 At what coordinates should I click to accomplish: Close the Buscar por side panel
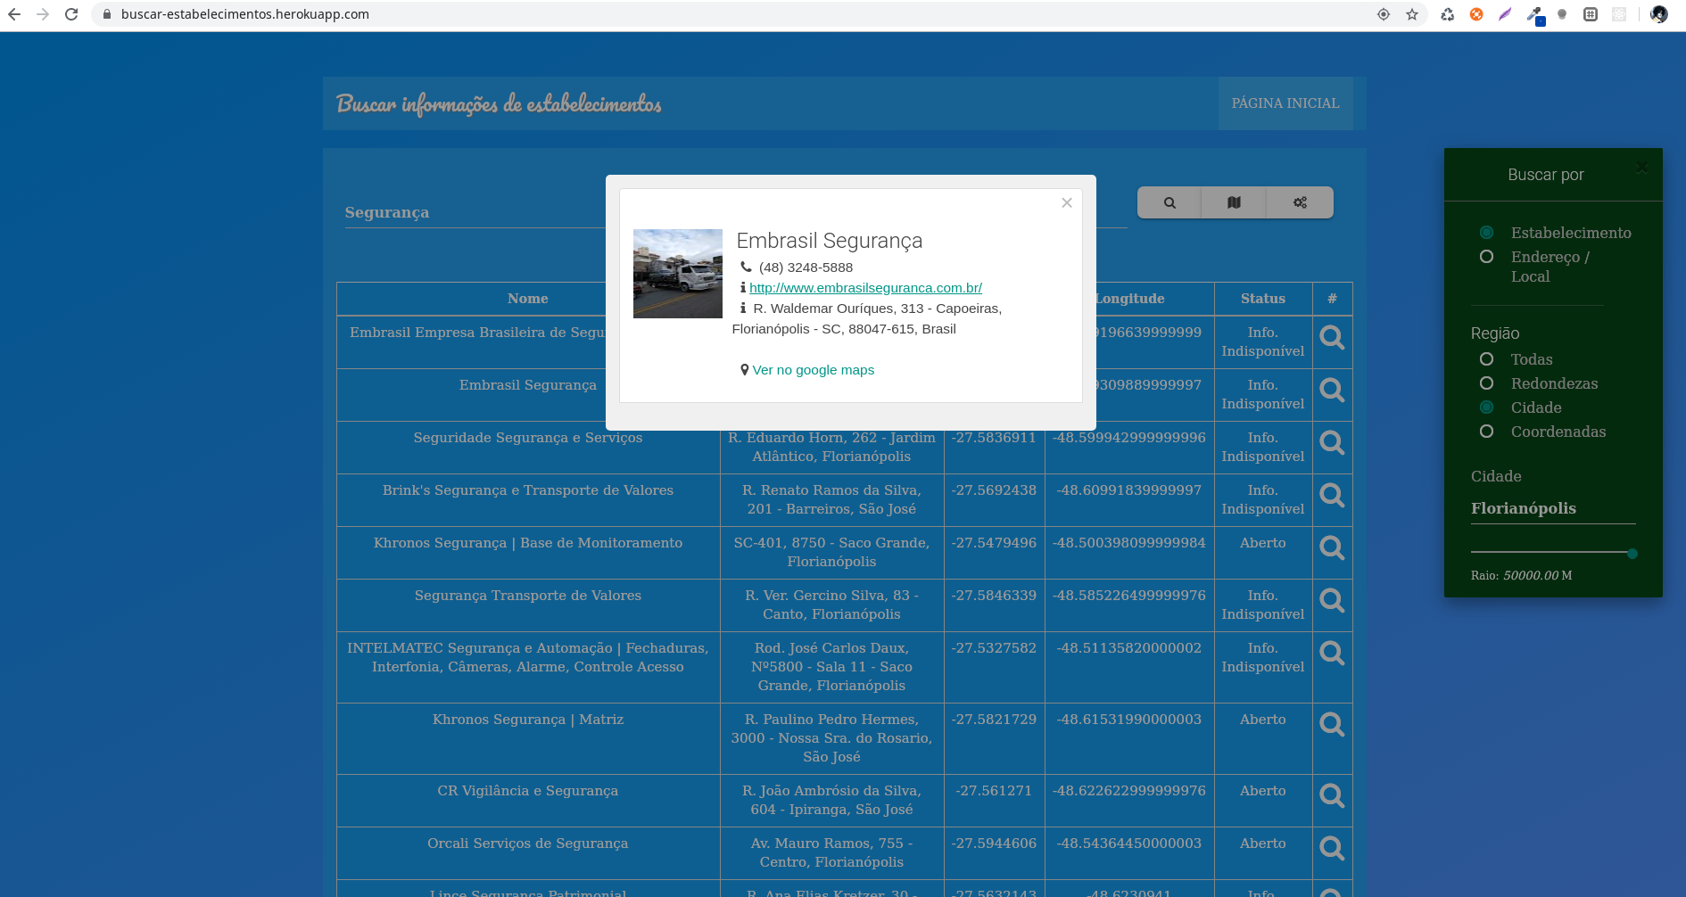point(1641,168)
